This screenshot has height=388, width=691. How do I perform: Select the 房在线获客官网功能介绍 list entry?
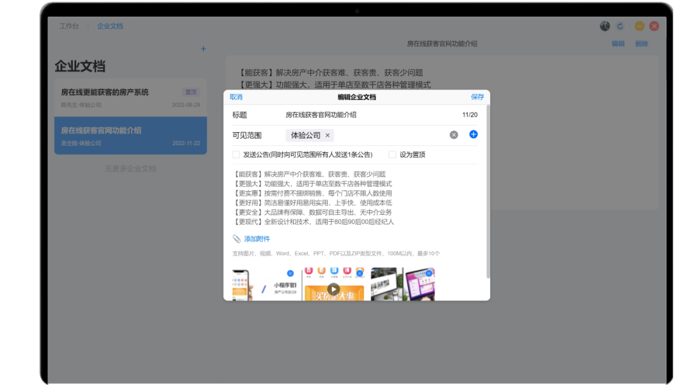(x=131, y=136)
